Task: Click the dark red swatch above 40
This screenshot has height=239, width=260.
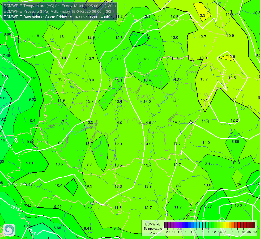Action: coord(254,225)
